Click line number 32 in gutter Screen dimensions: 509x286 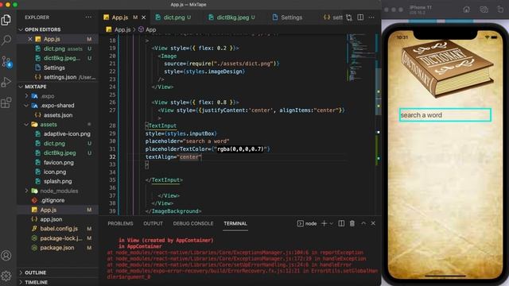pyautogui.click(x=112, y=157)
